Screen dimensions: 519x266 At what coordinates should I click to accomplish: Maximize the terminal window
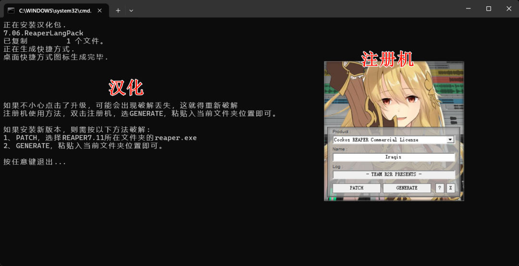489,9
